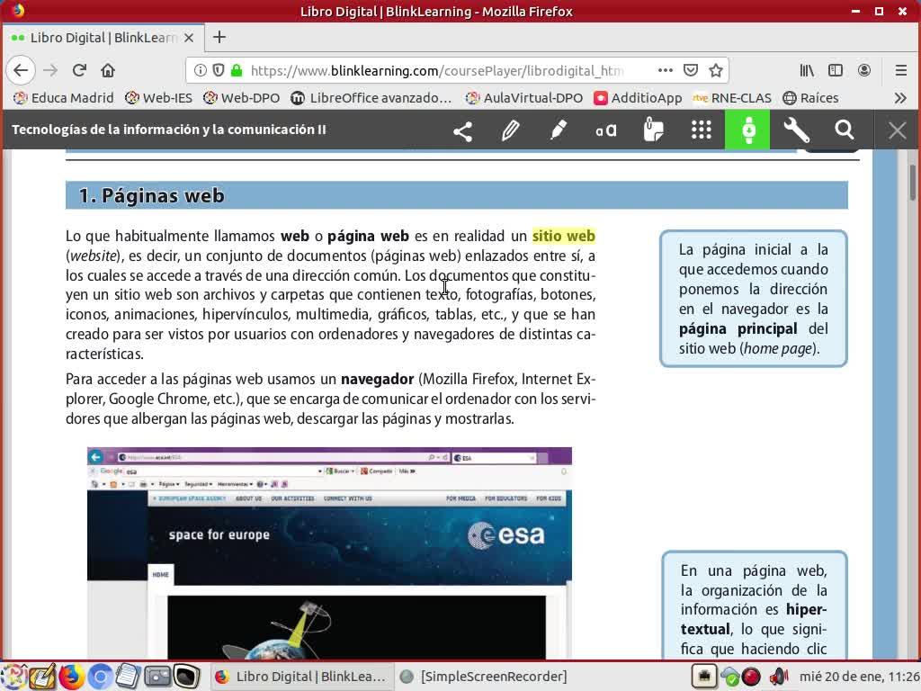Viewport: 921px width, 691px height.
Task: Select the highlighter marker tool
Action: 558,130
